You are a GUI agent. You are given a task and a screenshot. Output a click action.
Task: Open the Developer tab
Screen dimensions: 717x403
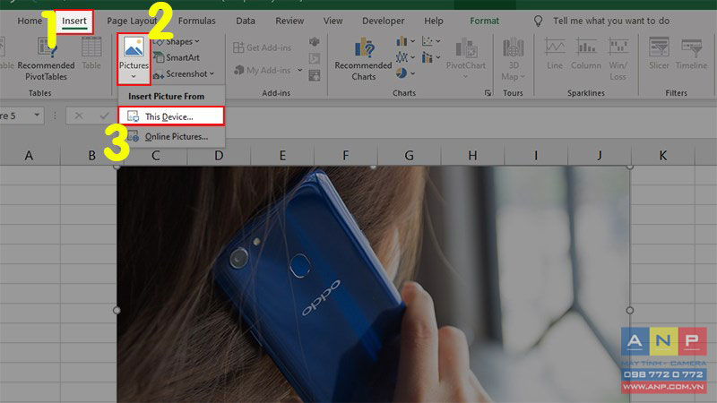pos(384,21)
